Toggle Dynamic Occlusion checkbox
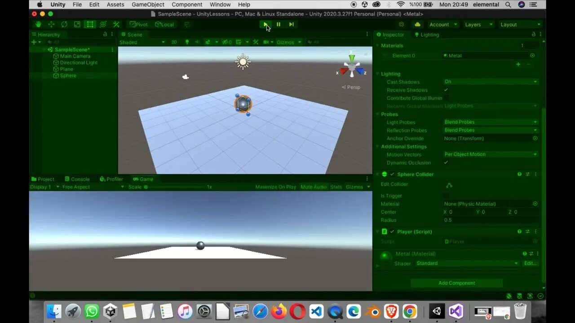Viewport: 575px width, 323px height. [446, 162]
